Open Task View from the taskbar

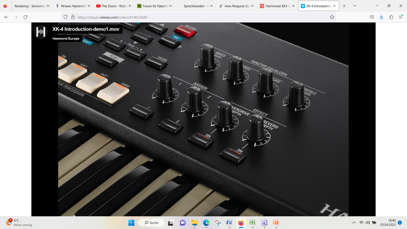[x=171, y=223]
